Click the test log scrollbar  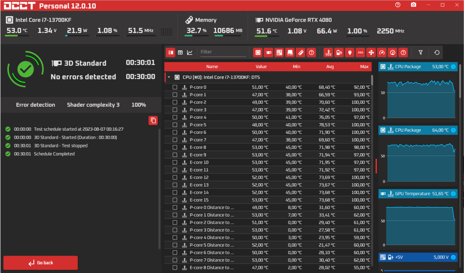(x=159, y=189)
